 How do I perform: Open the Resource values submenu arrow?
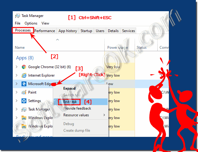click(x=104, y=115)
